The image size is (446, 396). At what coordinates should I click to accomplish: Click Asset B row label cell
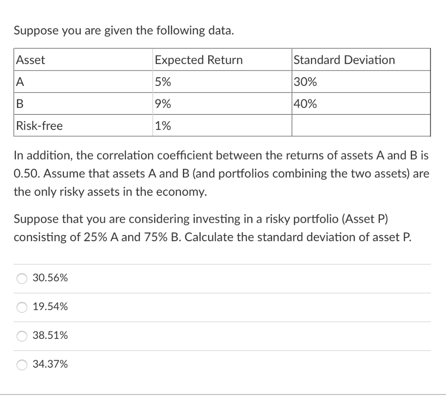(19, 103)
